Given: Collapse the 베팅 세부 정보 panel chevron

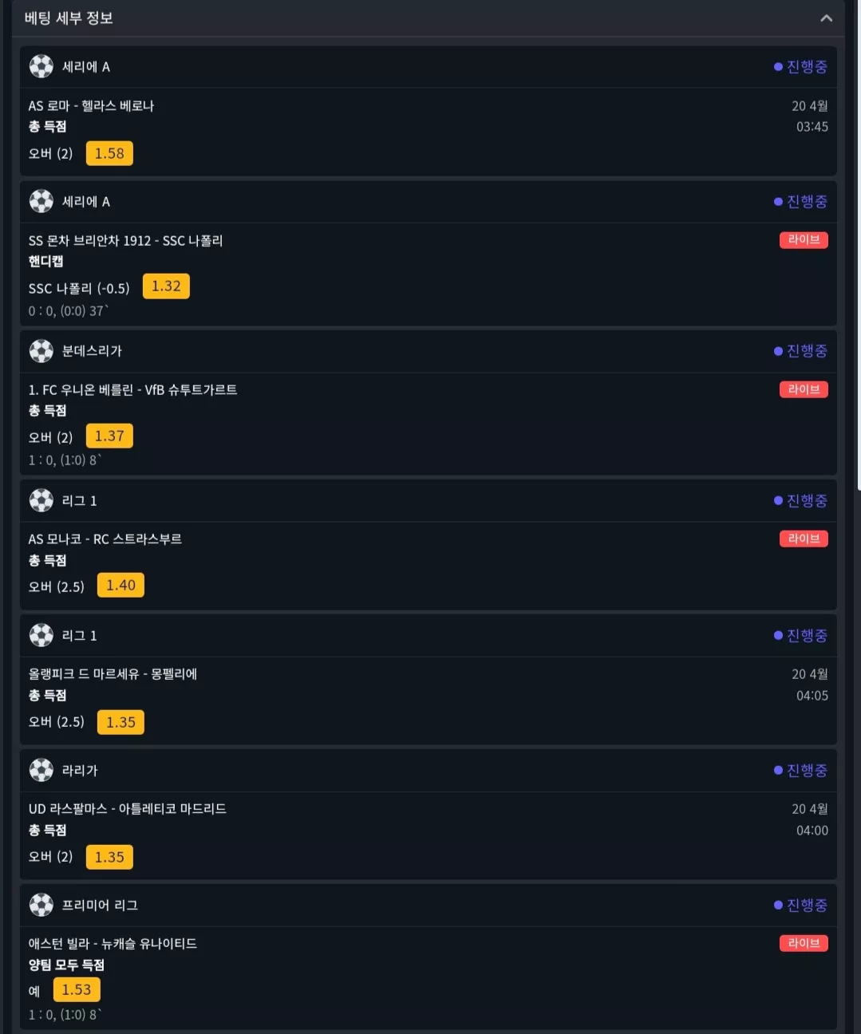Looking at the screenshot, I should (826, 18).
